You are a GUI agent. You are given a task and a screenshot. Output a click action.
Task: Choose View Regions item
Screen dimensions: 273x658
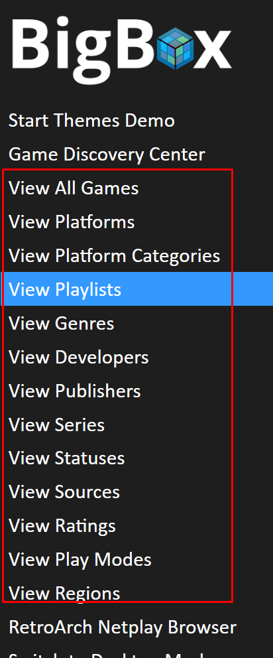click(x=64, y=594)
